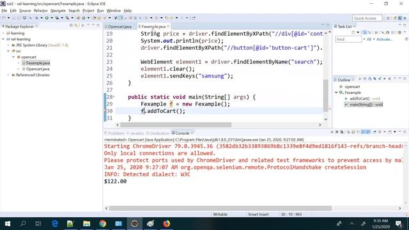Click the New Task icon in Task List

coord(353,33)
